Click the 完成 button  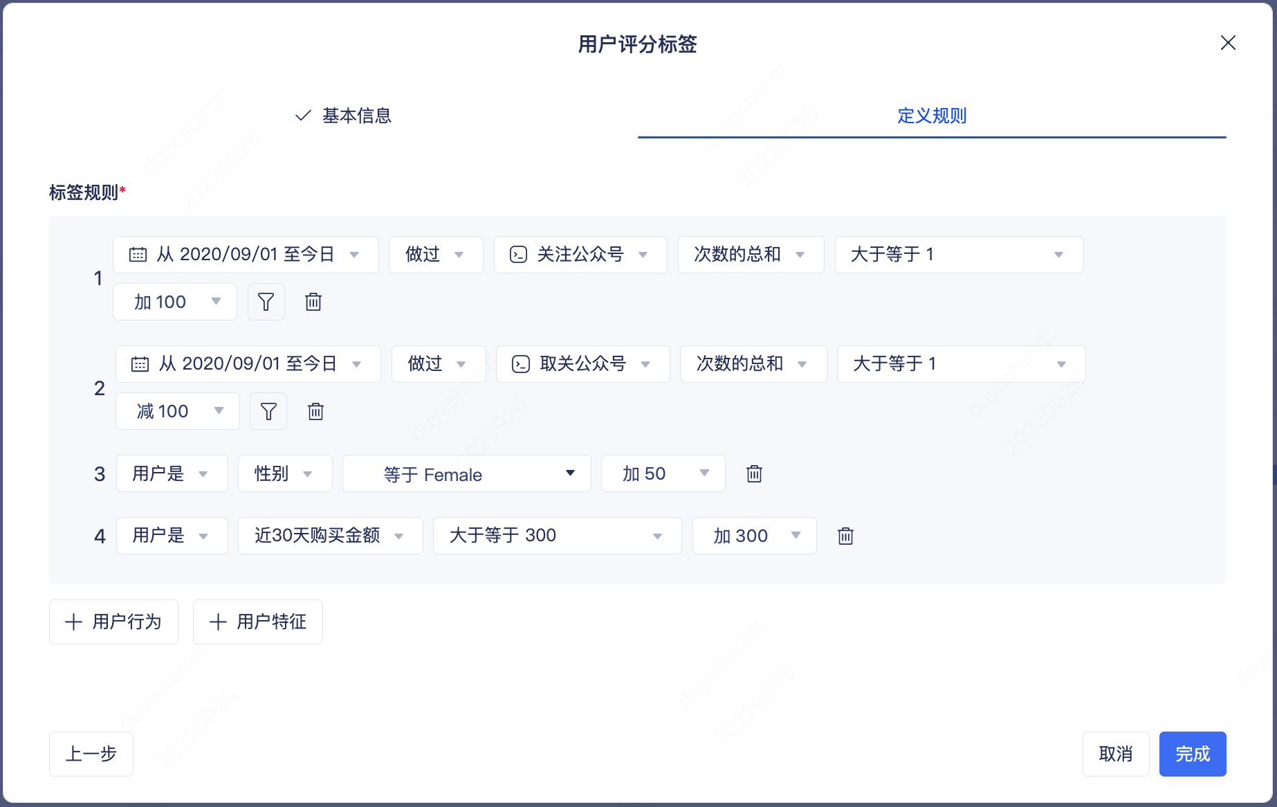pos(1193,754)
